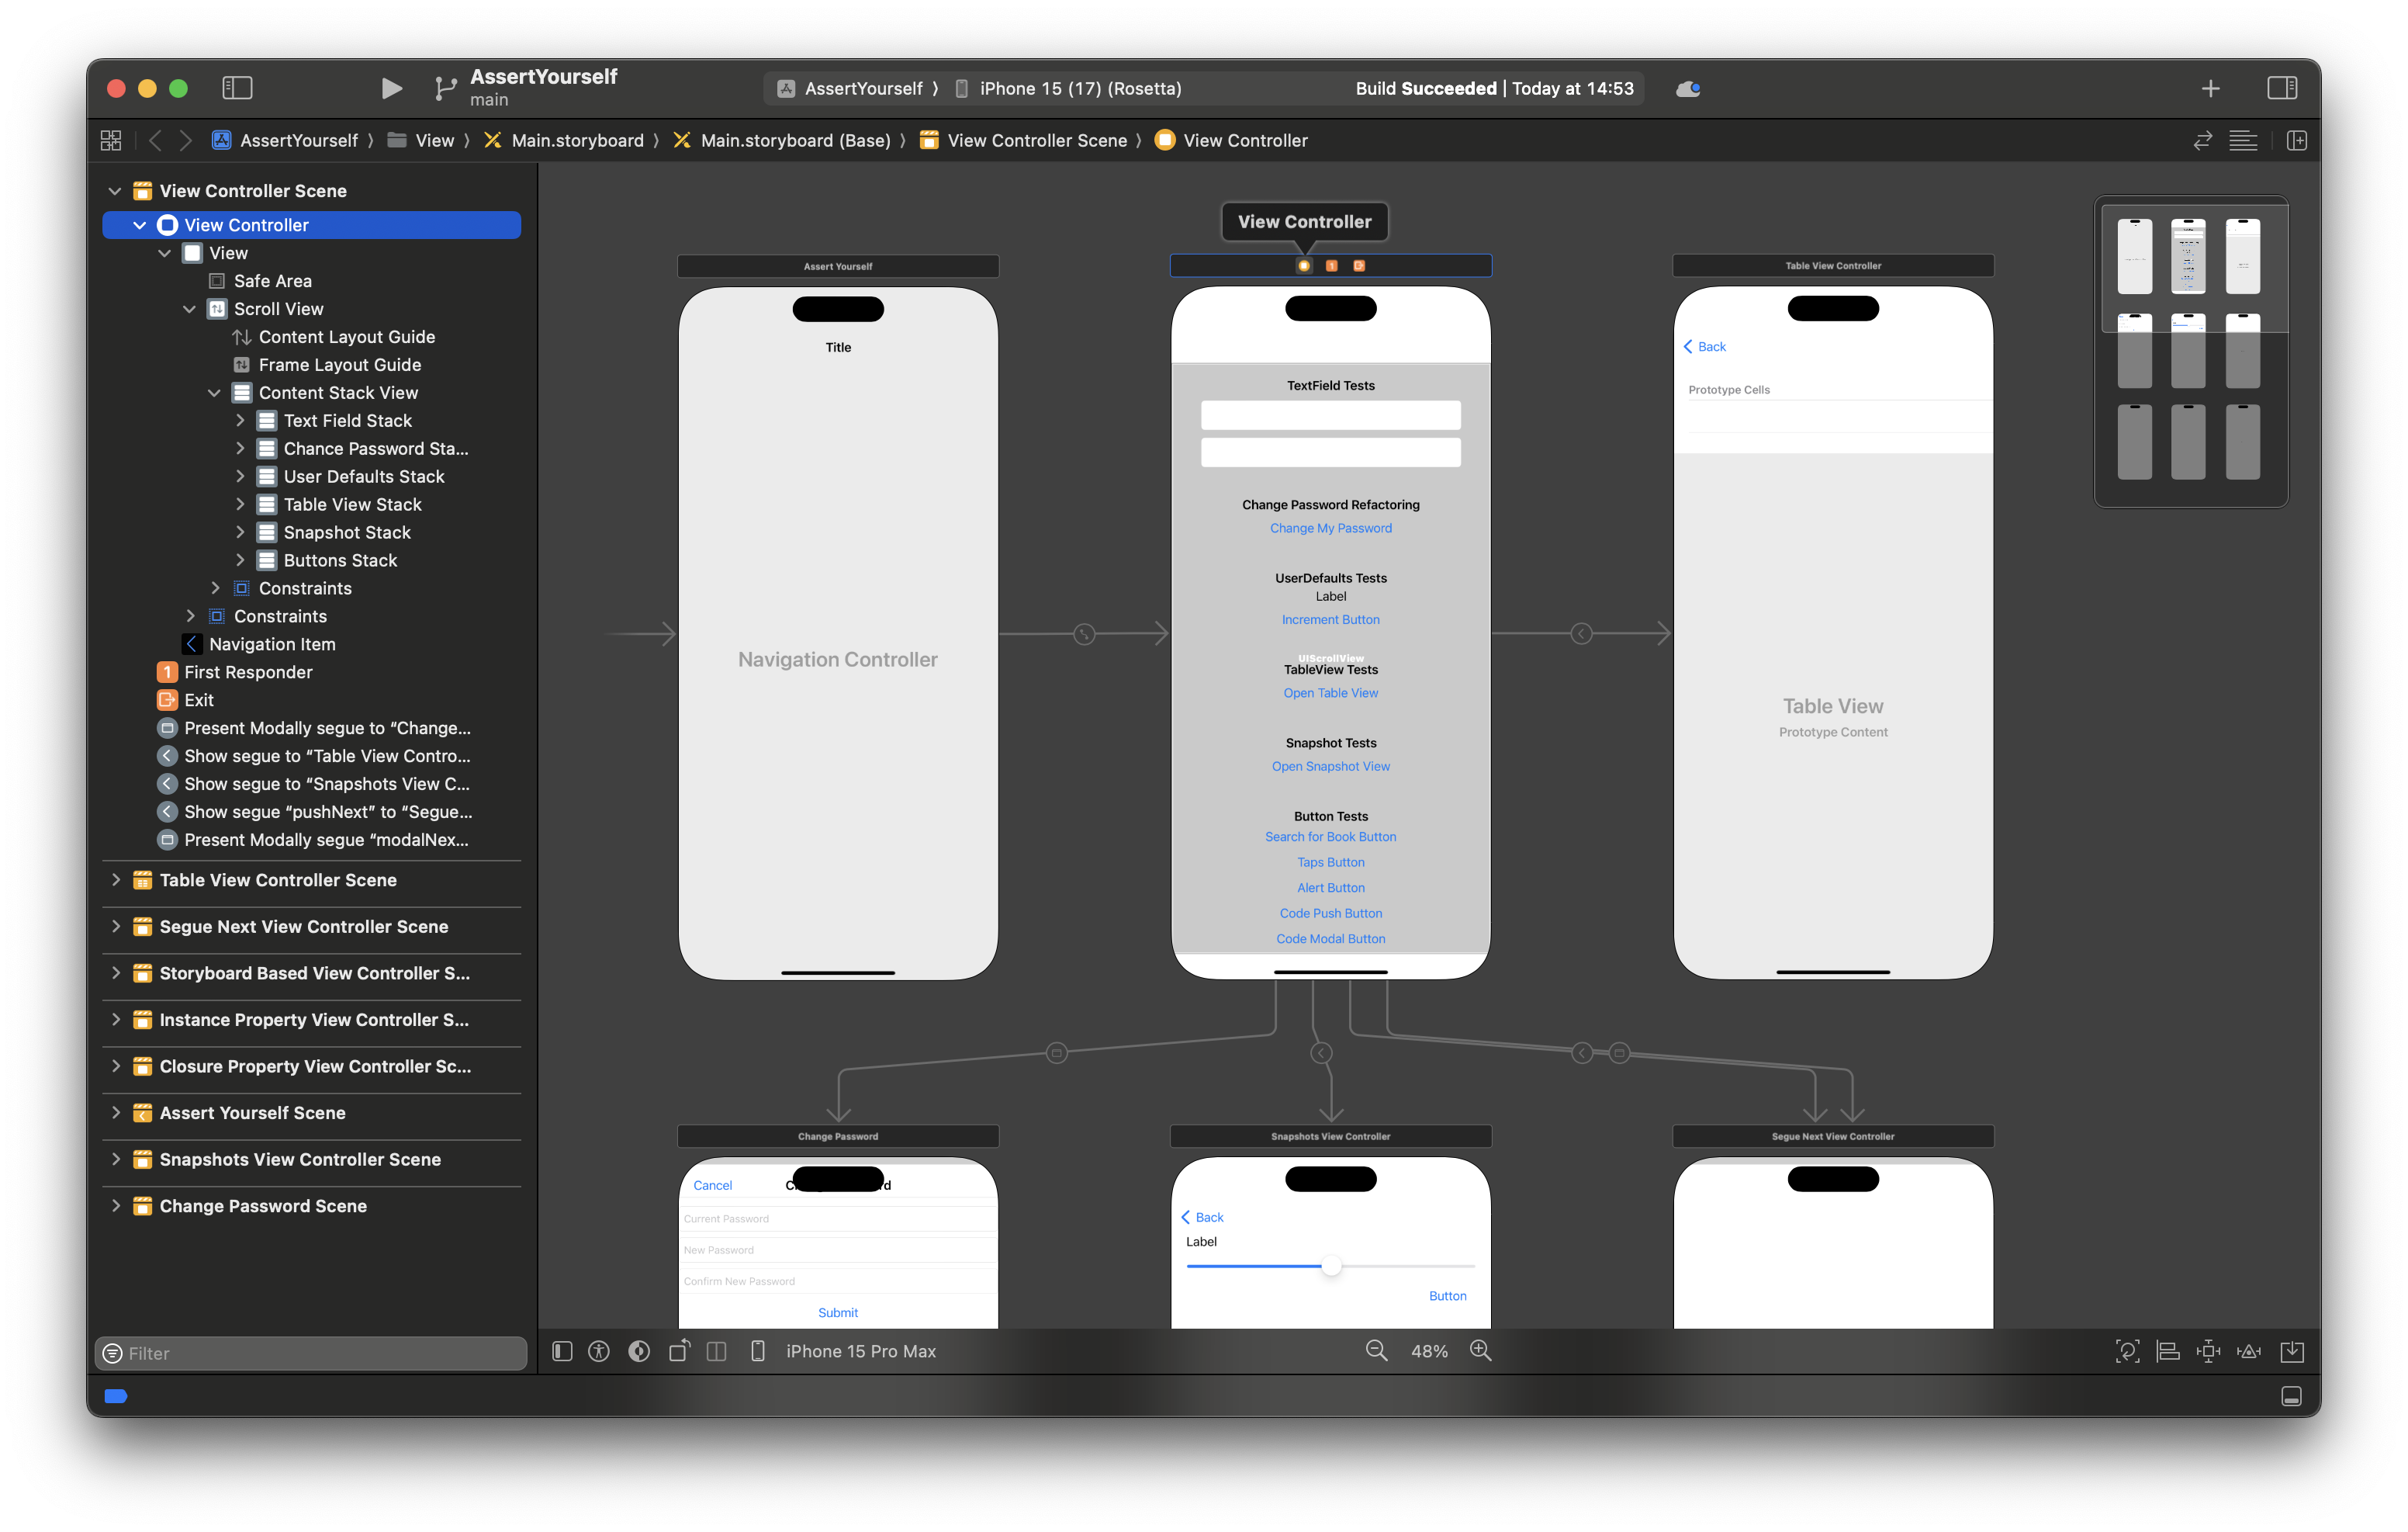Click the filter options icon in outline
The image size is (2408, 1532).
(x=113, y=1353)
